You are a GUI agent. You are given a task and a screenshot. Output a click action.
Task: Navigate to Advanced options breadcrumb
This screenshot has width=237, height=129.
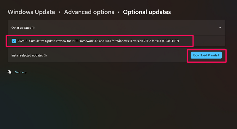click(89, 12)
